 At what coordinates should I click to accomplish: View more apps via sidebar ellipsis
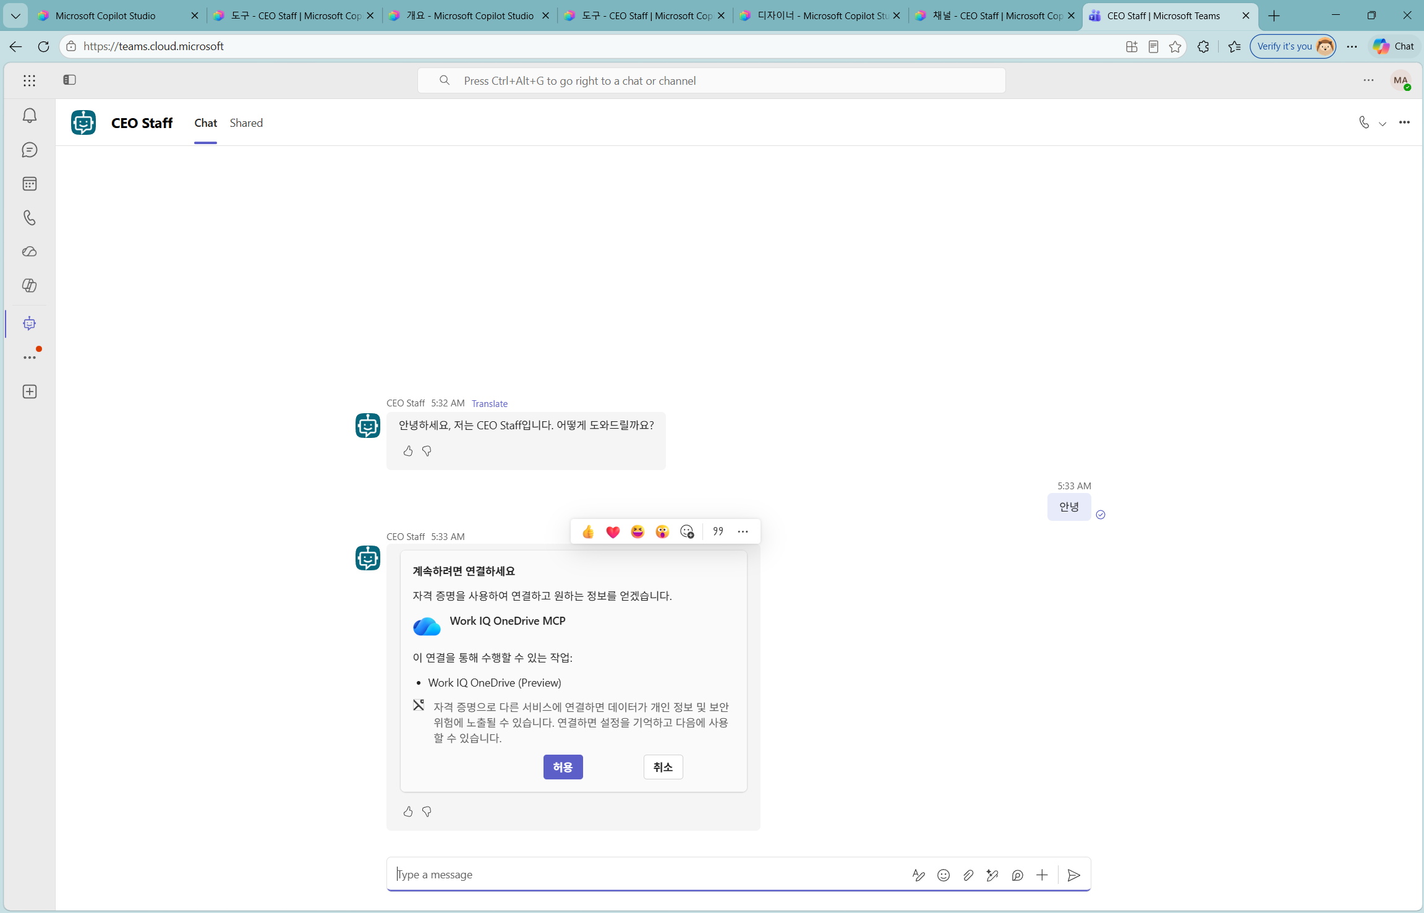[30, 358]
